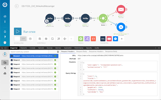Click the save scenario disk icon

[x=40, y=39]
